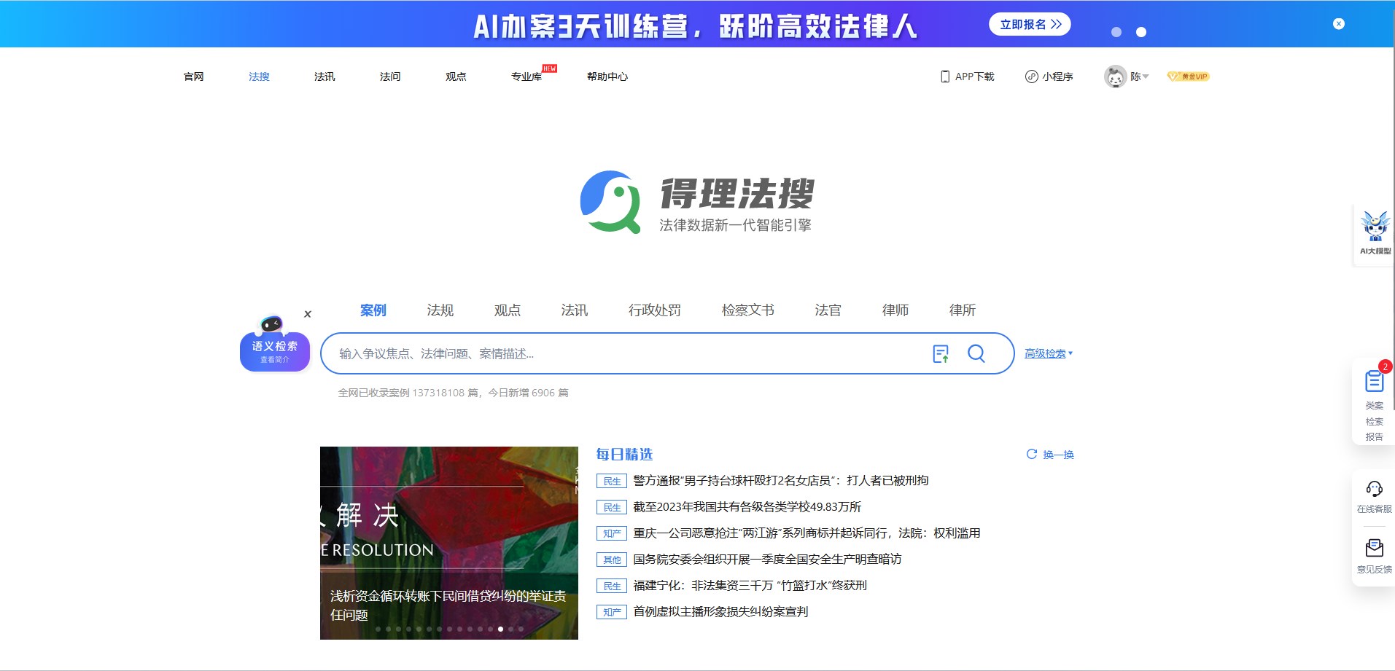This screenshot has height=671, width=1395.
Task: Switch to the 观点 navigation tab
Action: (455, 76)
